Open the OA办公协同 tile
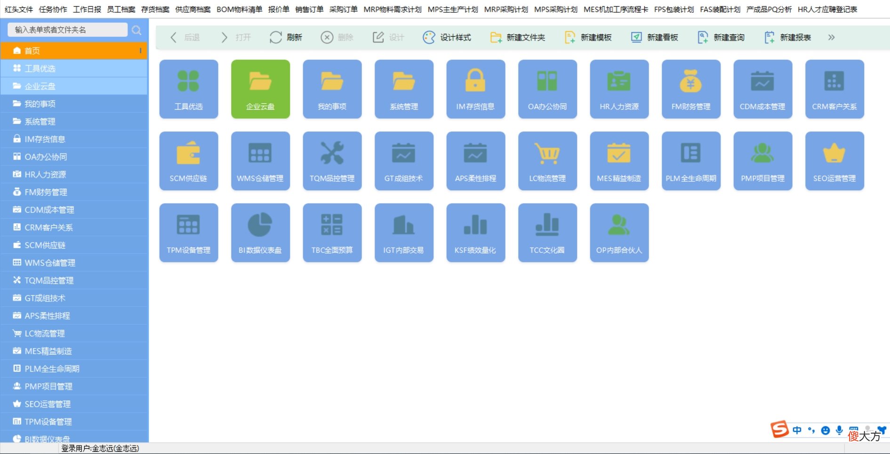The image size is (890, 454). [547, 89]
